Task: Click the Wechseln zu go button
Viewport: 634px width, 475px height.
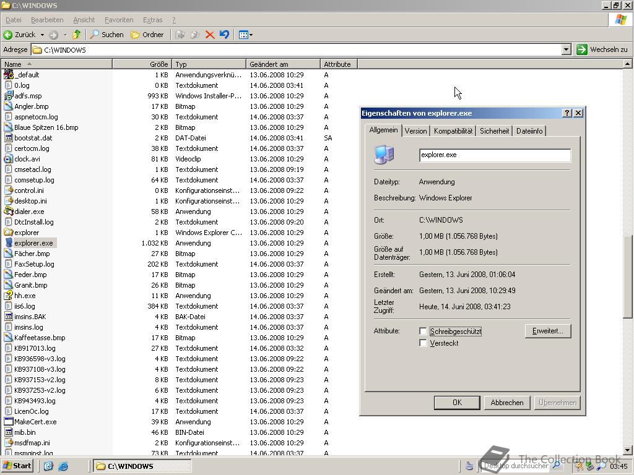Action: (x=602, y=49)
